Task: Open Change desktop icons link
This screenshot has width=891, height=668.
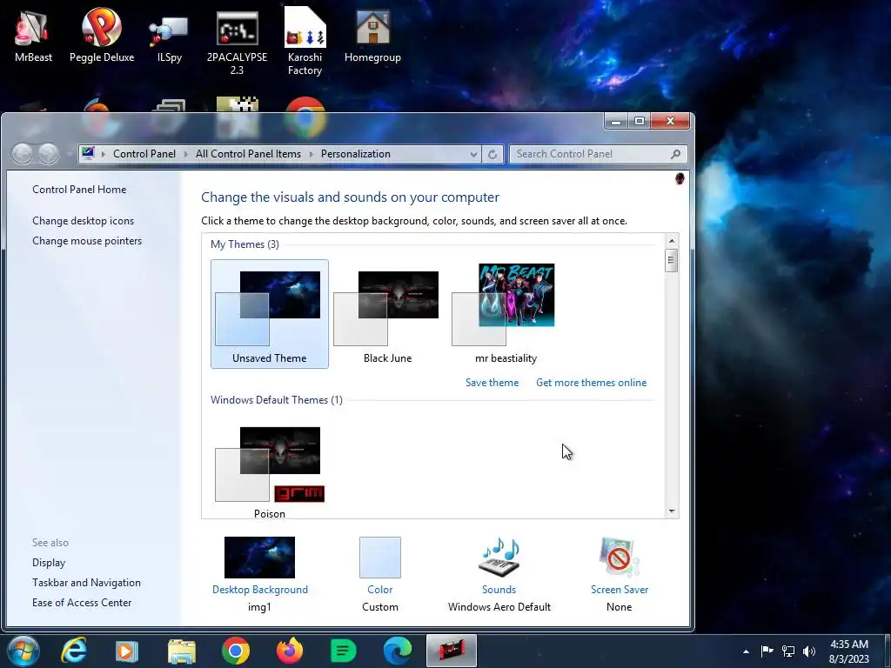Action: point(83,221)
